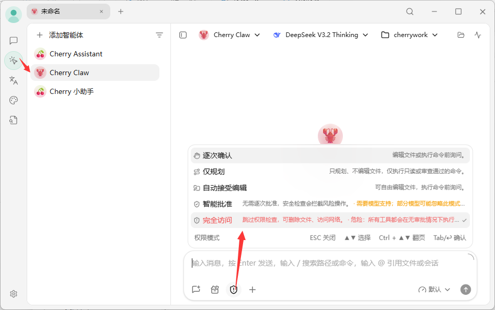Click the 权限模式 label in popup
This screenshot has width=495, height=310.
click(207, 238)
